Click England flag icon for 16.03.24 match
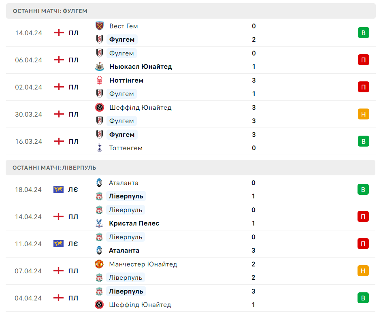This screenshot has height=313, width=381. [59, 141]
